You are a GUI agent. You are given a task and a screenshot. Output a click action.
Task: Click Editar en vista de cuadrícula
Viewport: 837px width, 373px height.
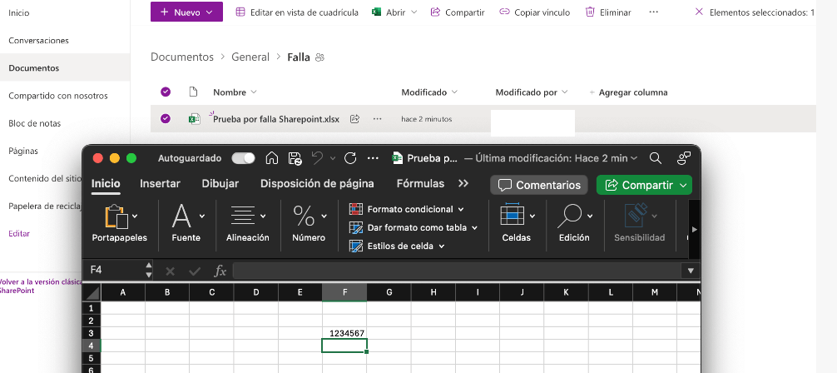click(297, 12)
